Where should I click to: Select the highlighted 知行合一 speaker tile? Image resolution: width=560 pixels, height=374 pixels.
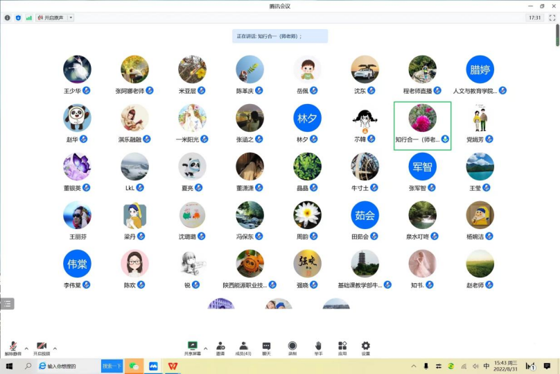click(422, 125)
